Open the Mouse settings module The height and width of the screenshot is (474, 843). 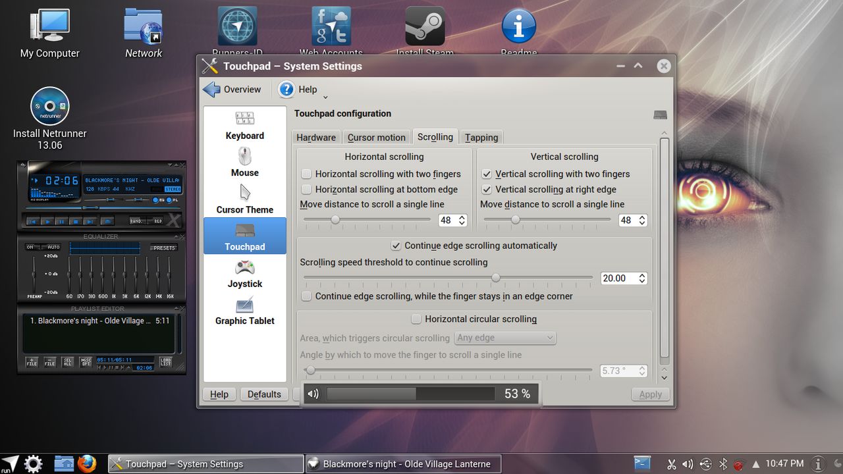[244, 163]
